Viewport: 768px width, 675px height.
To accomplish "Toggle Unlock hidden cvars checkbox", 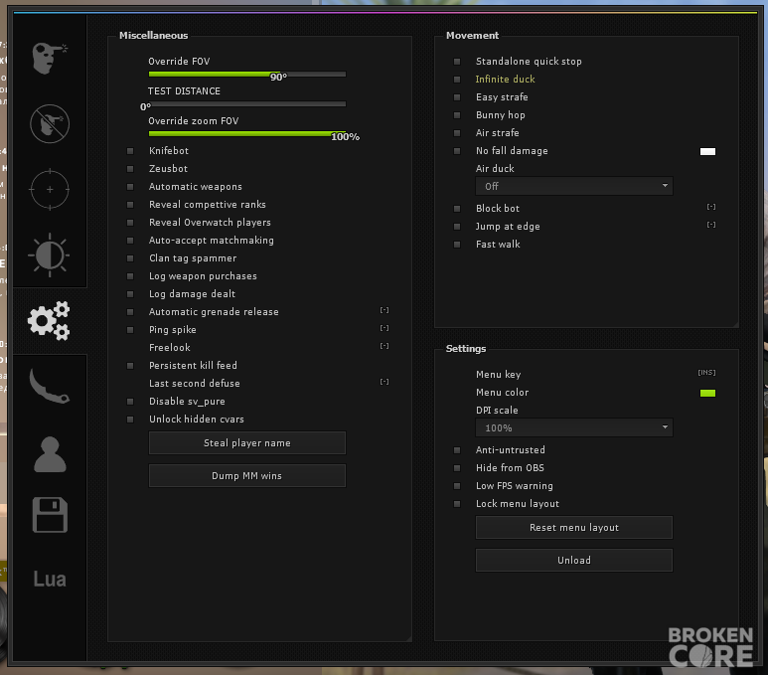I will [130, 420].
